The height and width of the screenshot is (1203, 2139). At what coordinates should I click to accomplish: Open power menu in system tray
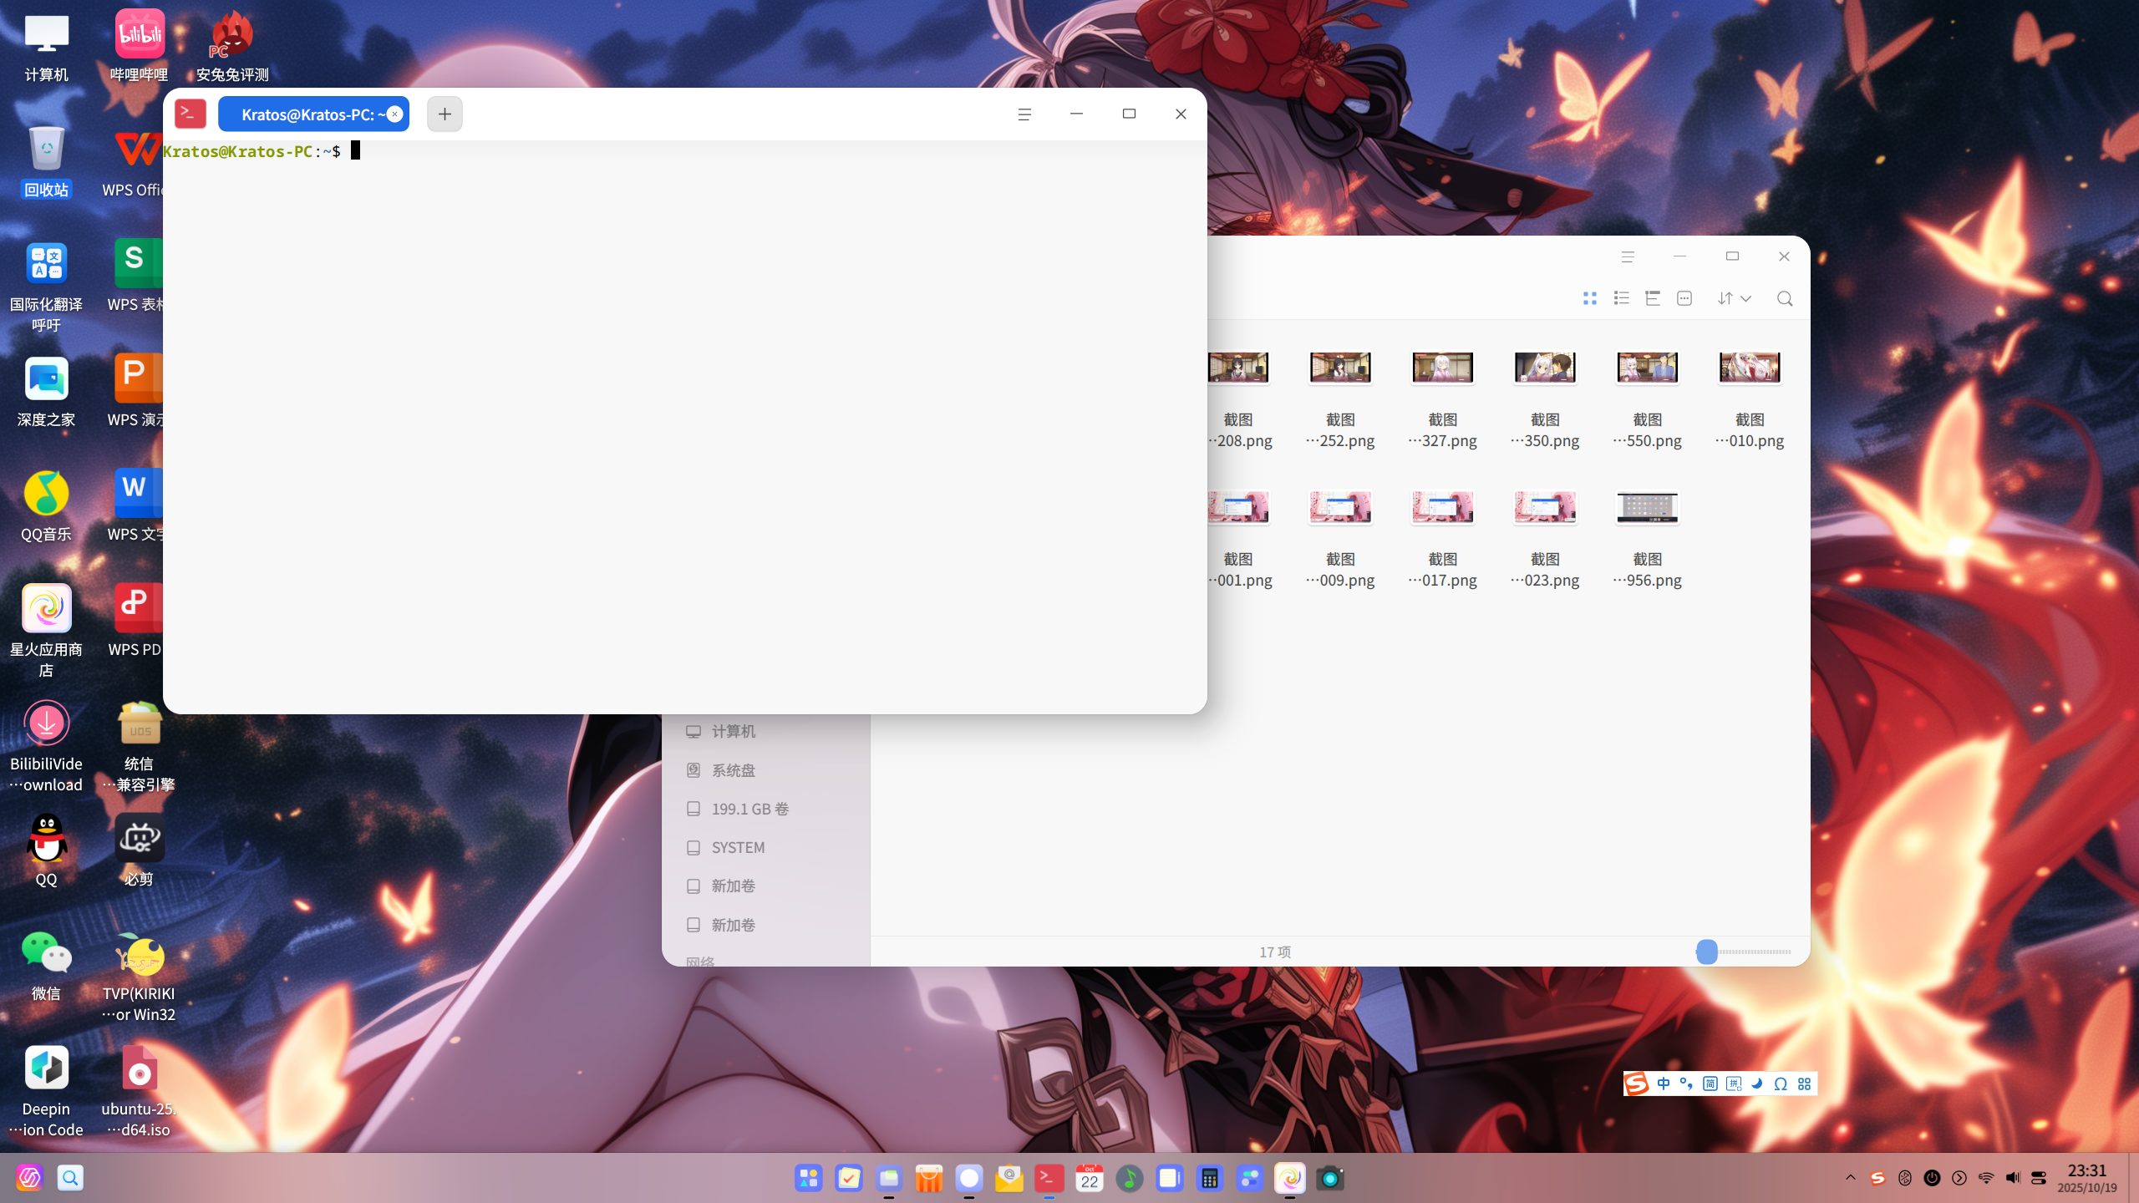pos(1932,1178)
